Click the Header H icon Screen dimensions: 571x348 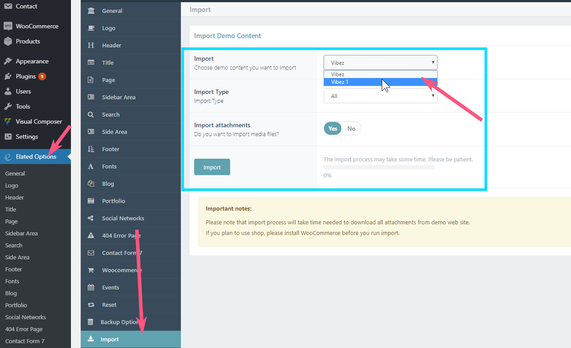(x=91, y=46)
